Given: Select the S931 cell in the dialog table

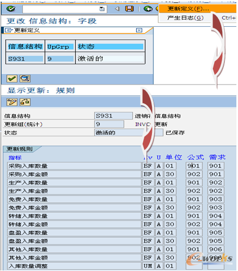Looking at the screenshot, I should 25,59.
